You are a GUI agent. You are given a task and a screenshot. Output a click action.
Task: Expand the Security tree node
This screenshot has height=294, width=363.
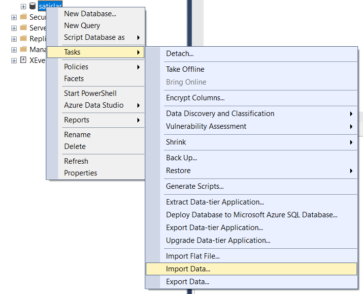(14, 17)
